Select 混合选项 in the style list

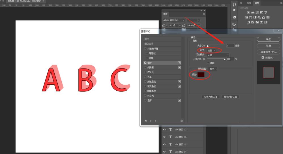point(162,44)
